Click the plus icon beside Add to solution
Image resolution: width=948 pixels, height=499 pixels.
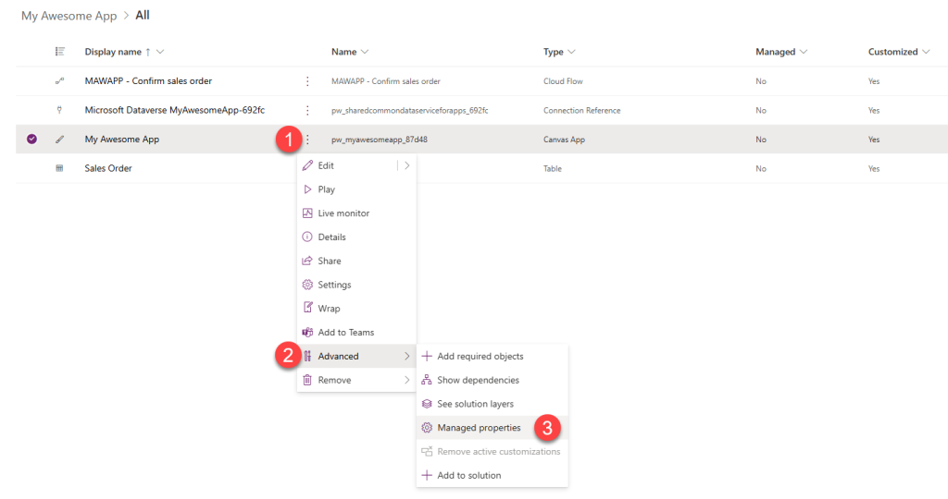pyautogui.click(x=427, y=476)
